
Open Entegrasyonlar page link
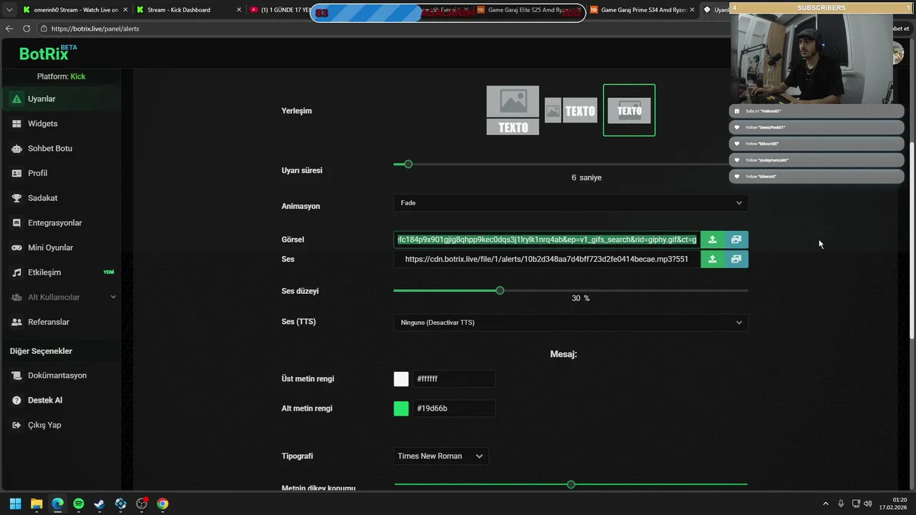click(x=61, y=223)
